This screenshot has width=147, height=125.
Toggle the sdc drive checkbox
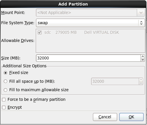click(40, 32)
